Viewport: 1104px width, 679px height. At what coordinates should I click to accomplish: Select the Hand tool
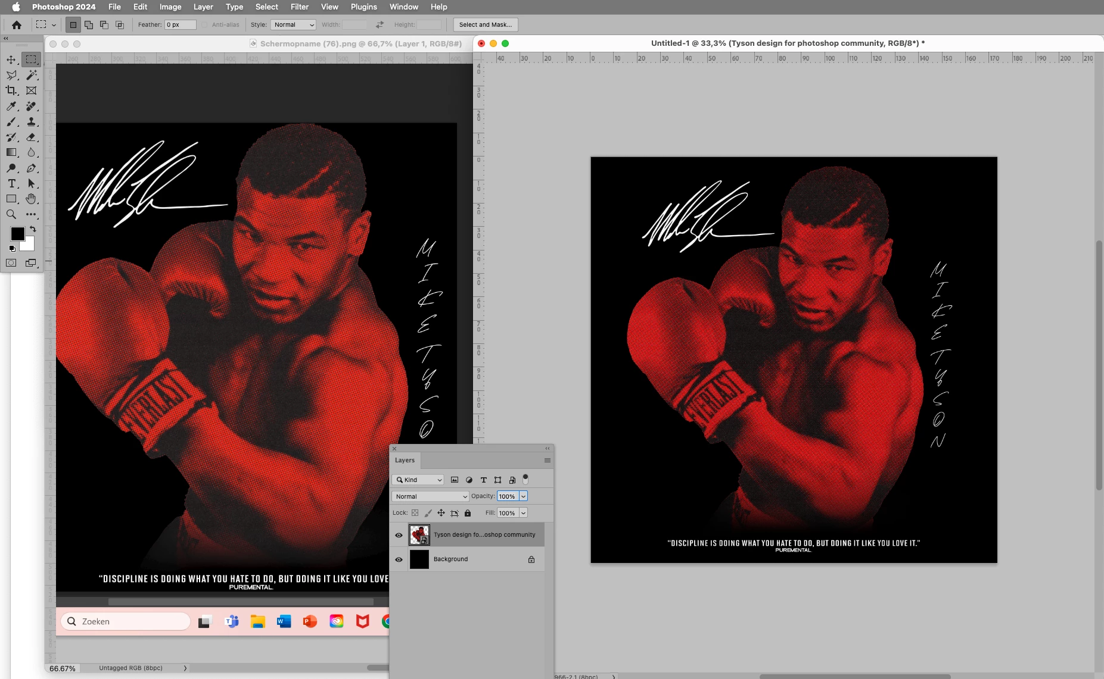coord(31,199)
